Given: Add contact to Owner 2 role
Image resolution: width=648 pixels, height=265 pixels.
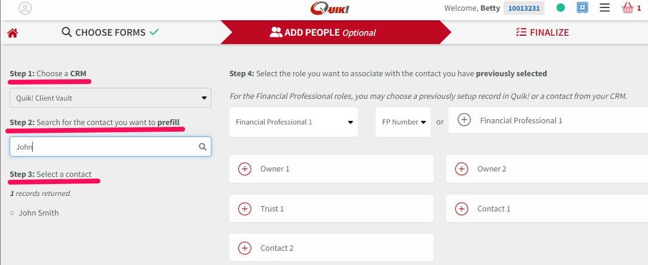Looking at the screenshot, I should [x=461, y=169].
